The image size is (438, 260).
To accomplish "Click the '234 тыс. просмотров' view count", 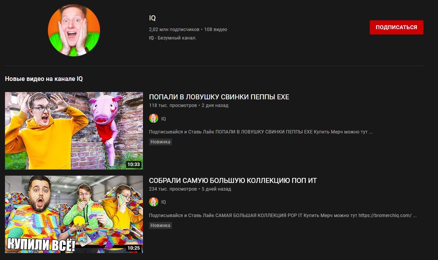I will click(x=173, y=189).
